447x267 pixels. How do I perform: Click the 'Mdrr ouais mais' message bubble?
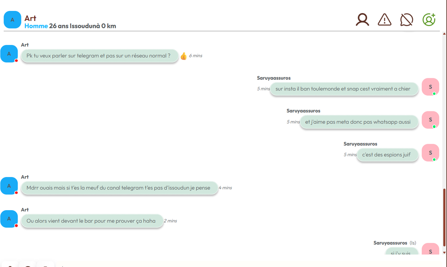[120, 188]
